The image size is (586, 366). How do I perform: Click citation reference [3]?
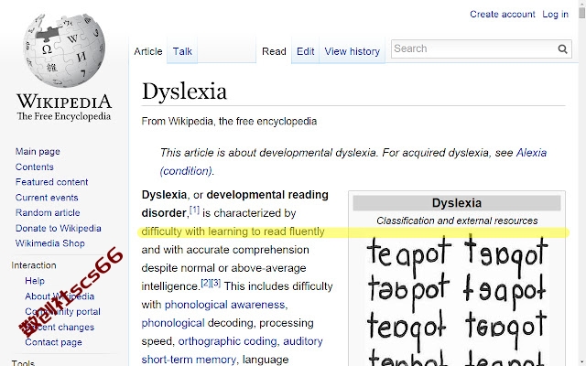[x=216, y=283]
